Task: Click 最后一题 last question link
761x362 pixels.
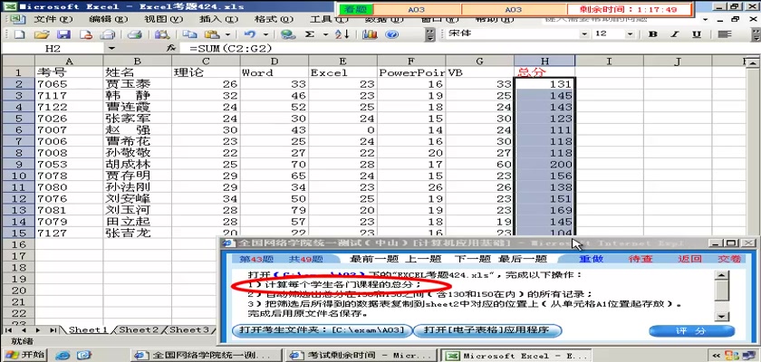Action: (x=523, y=259)
